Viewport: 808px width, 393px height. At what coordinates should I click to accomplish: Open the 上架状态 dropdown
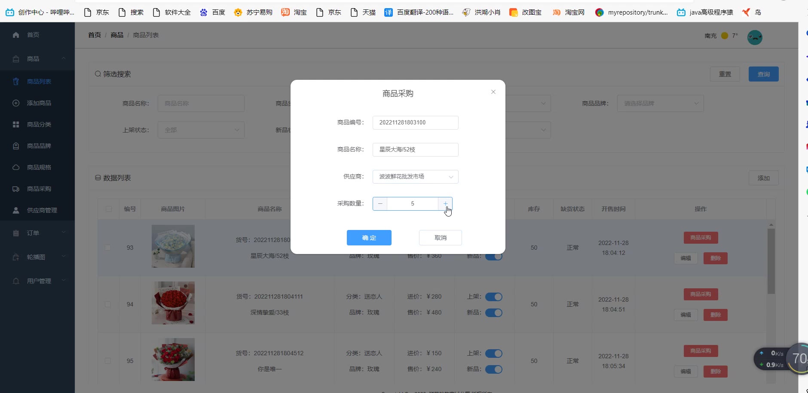[201, 130]
